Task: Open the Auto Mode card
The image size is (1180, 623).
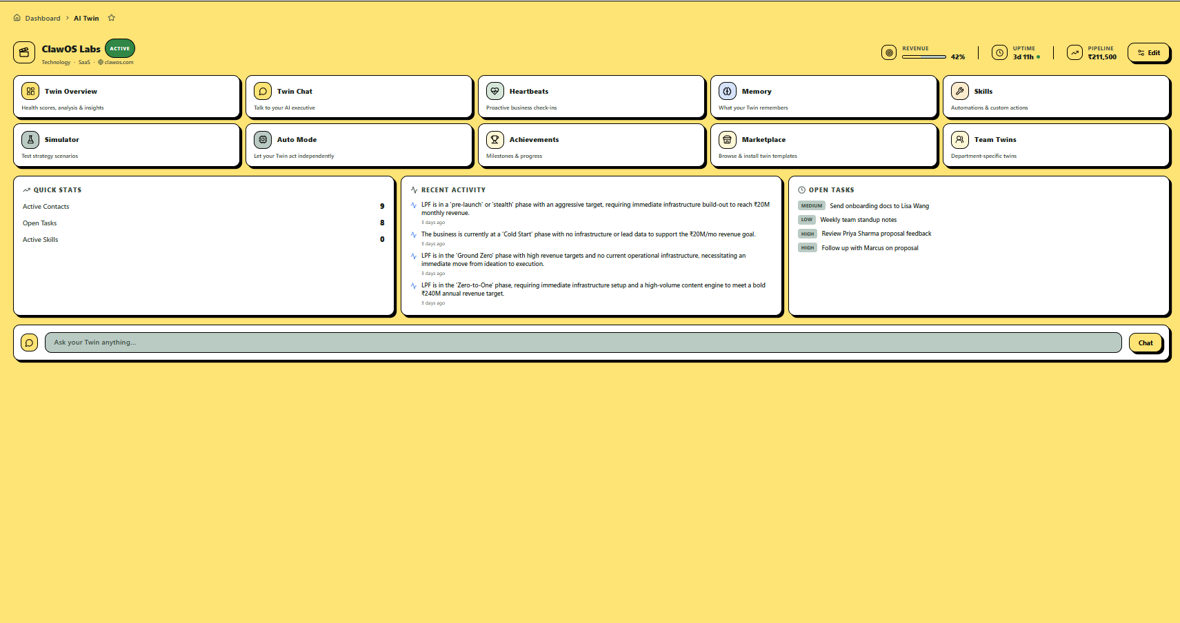Action: (359, 145)
